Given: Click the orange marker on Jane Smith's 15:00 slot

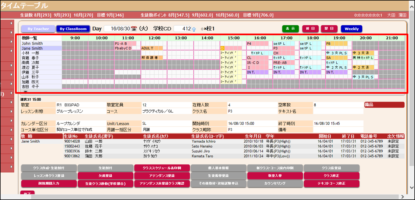Looking at the screenshot, I should pyautogui.click(x=222, y=48).
